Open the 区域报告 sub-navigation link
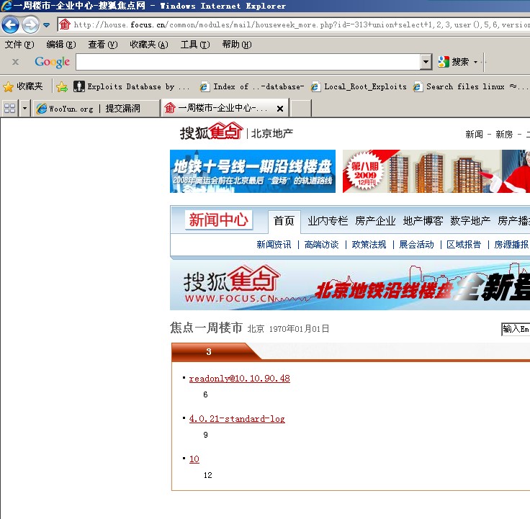 464,245
